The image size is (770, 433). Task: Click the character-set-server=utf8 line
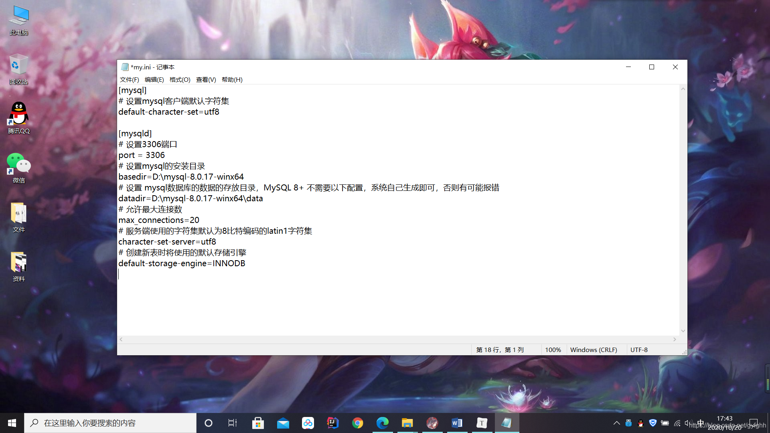[x=167, y=242]
